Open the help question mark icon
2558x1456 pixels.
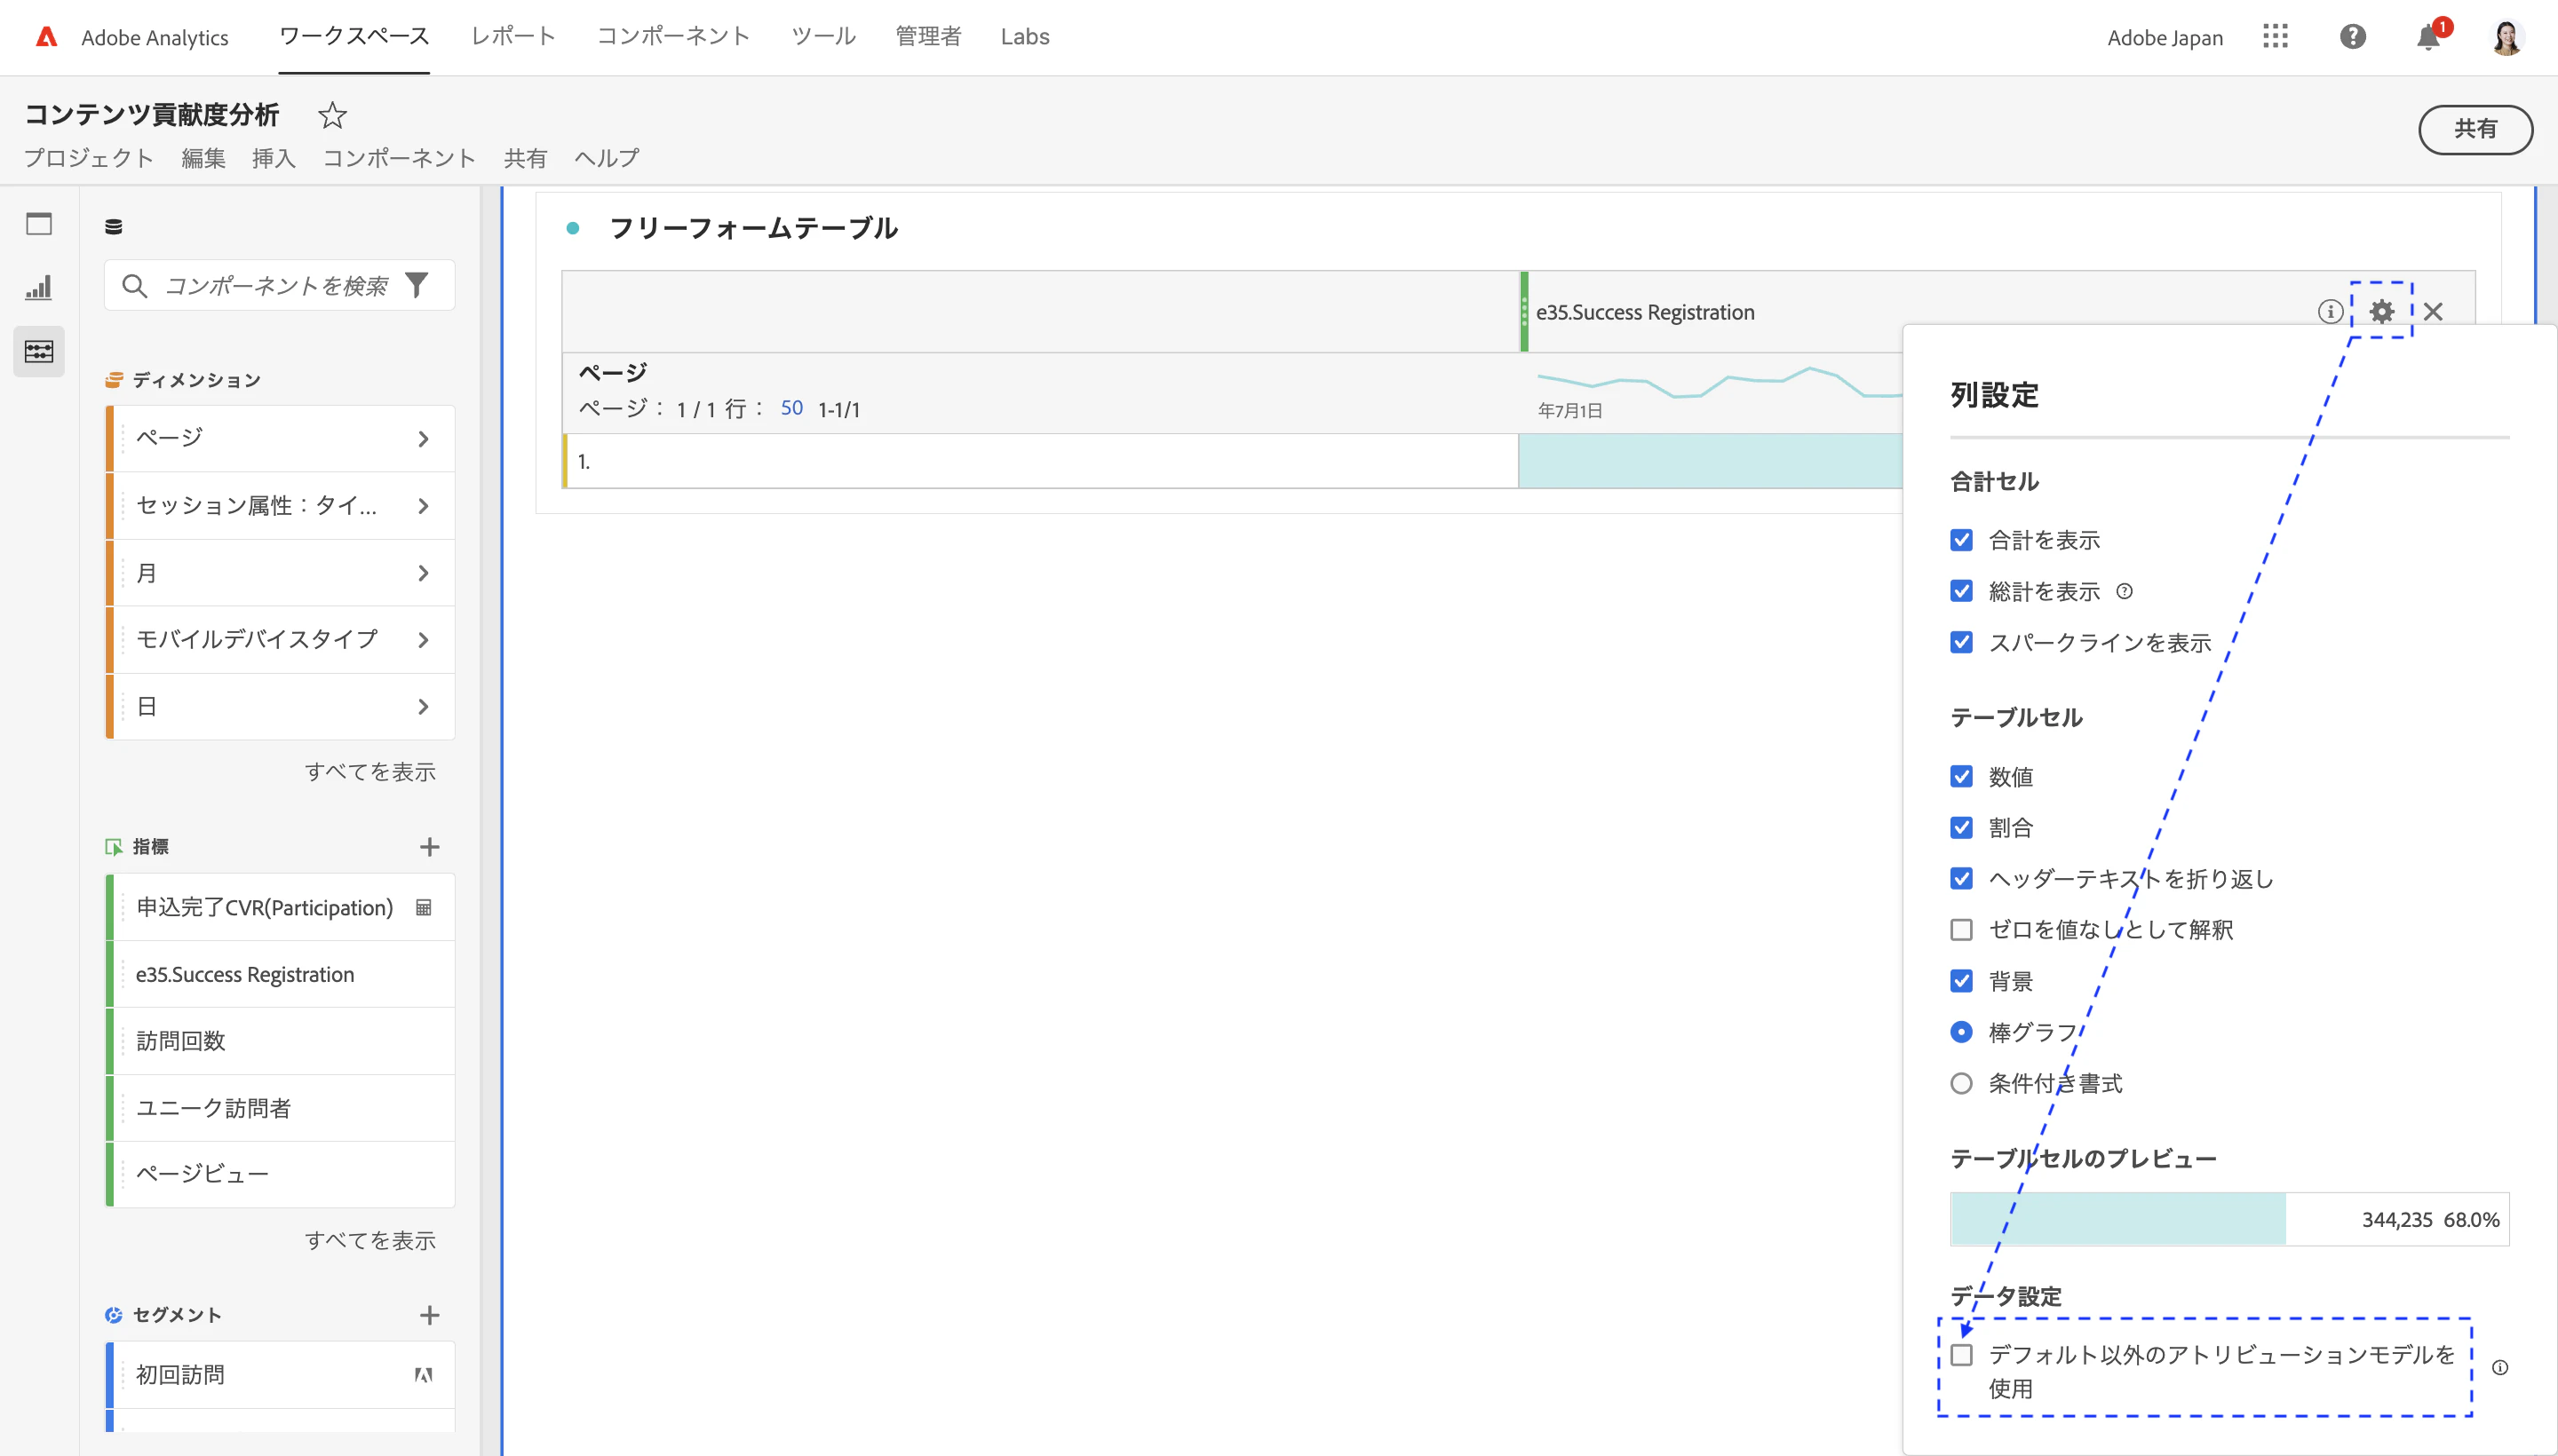2353,37
